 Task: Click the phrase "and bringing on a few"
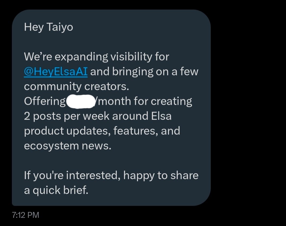[x=144, y=72]
